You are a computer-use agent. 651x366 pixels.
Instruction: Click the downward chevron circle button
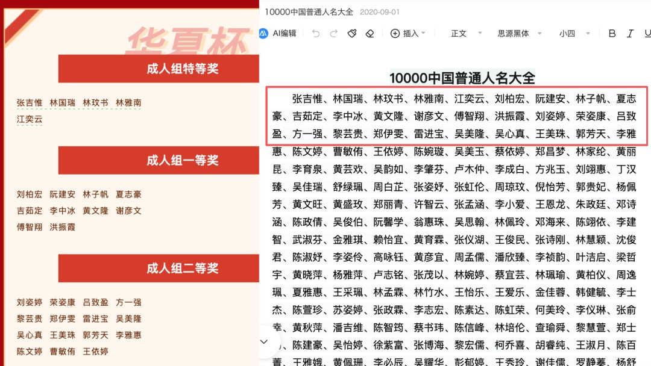263,341
